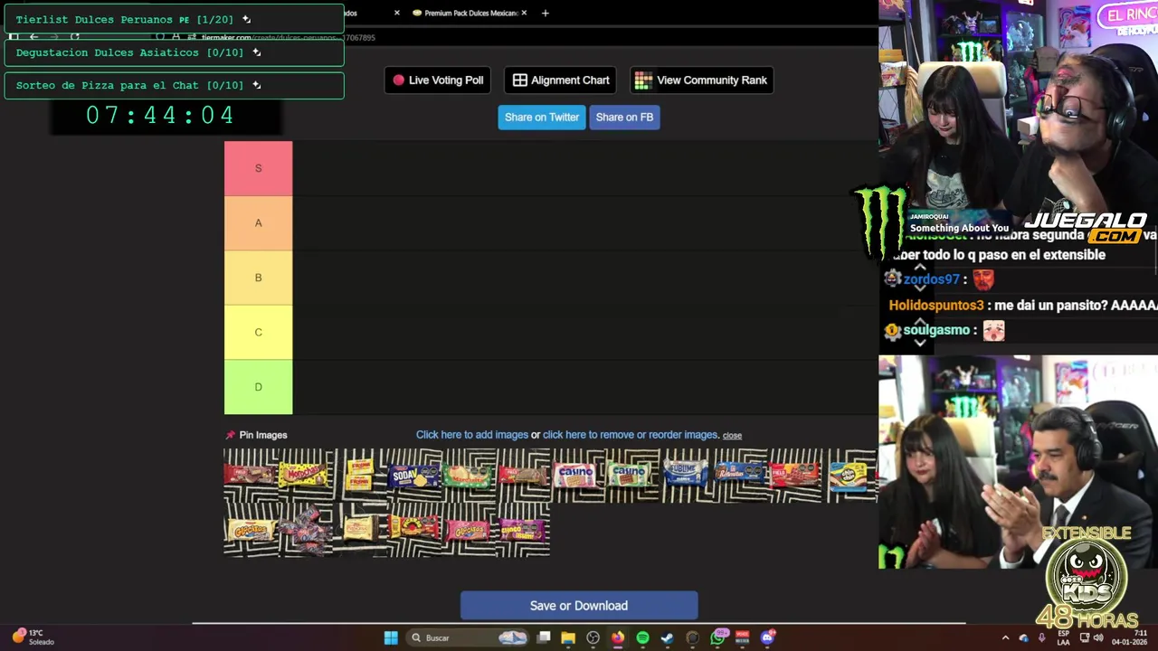
Task: Open Firefox from taskbar
Action: click(617, 637)
